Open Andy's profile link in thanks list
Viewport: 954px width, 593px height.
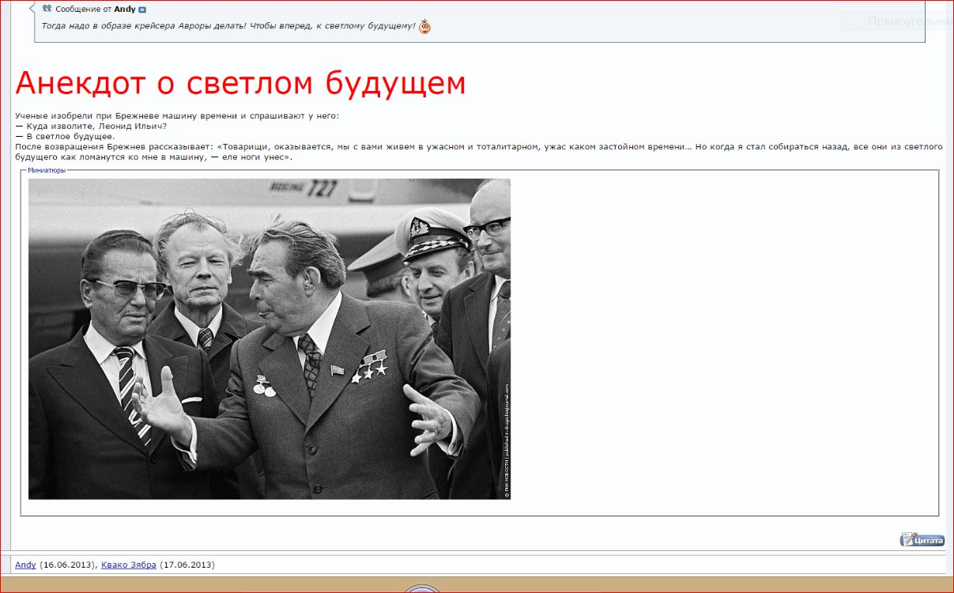pos(25,565)
